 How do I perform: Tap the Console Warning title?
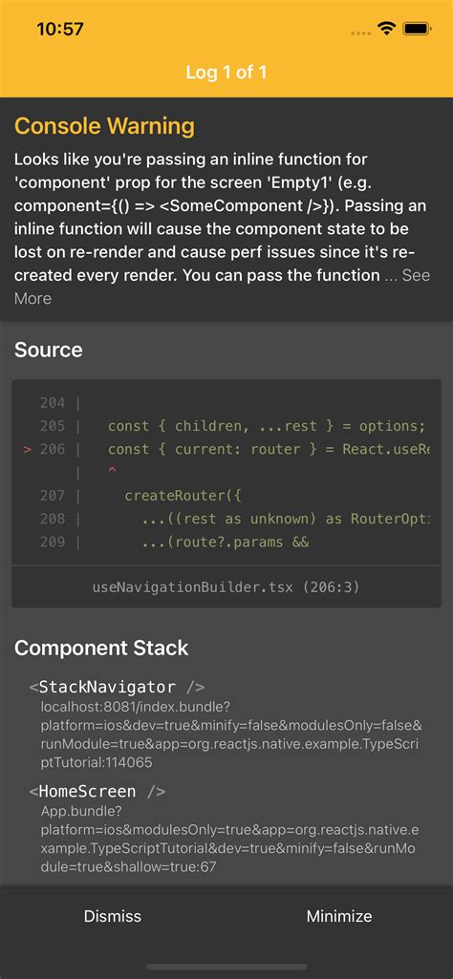click(x=104, y=126)
